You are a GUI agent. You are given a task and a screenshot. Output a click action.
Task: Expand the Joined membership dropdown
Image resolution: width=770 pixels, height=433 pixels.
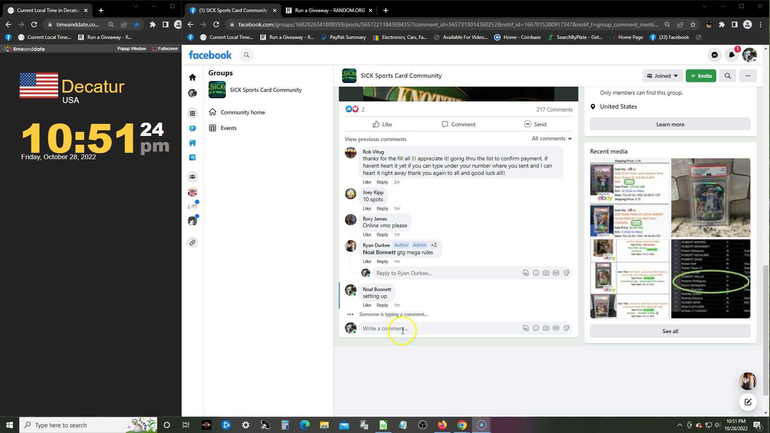[x=662, y=76]
